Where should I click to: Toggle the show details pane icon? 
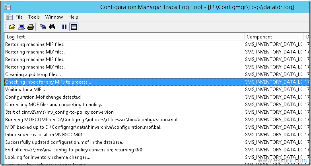[x=74, y=27]
